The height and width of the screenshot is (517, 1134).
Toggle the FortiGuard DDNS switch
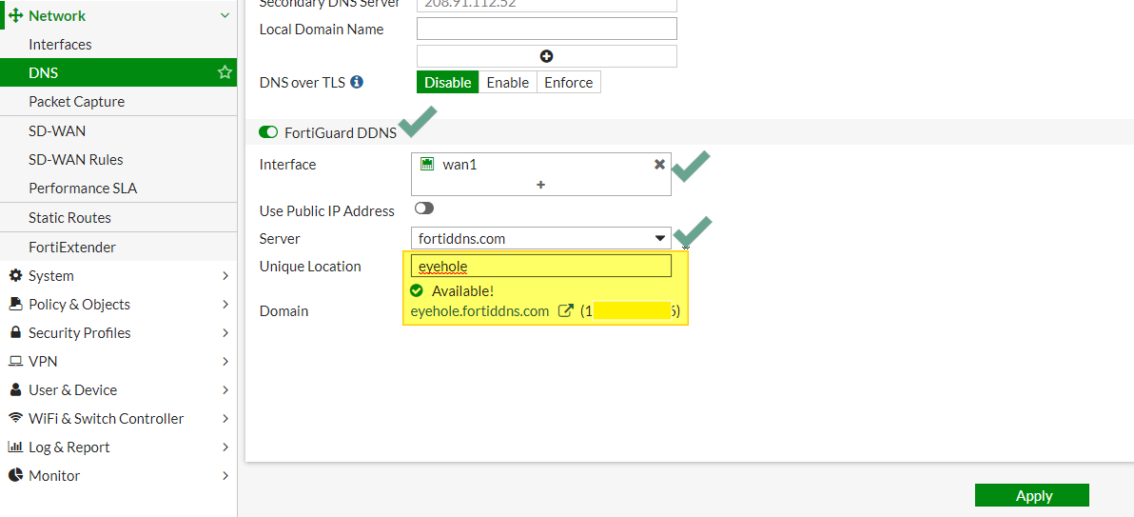pos(268,132)
